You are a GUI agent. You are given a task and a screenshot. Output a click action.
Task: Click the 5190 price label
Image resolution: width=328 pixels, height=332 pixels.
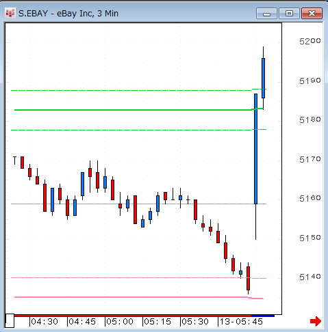(x=310, y=81)
